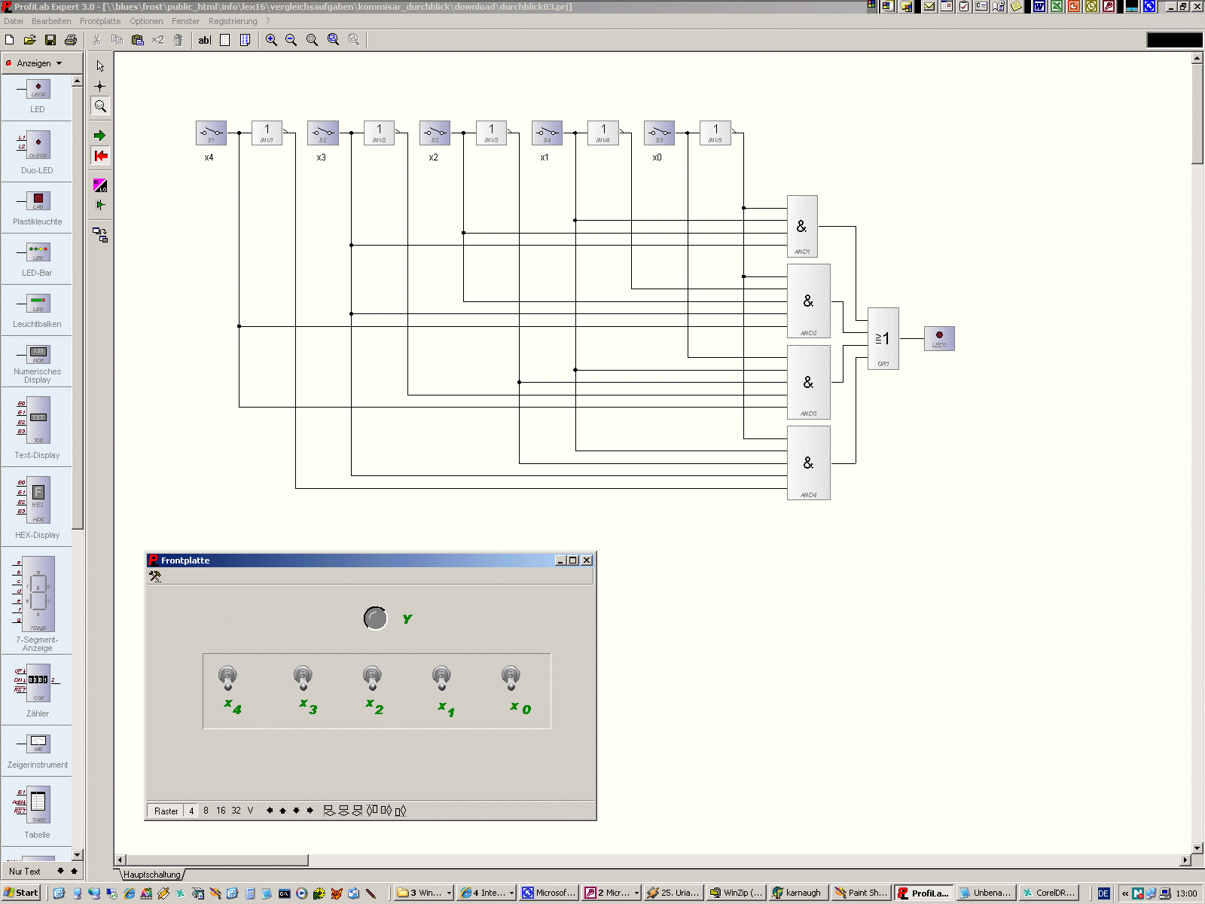
Task: Click the Y indicator LED on Frontplatte
Action: click(x=375, y=618)
